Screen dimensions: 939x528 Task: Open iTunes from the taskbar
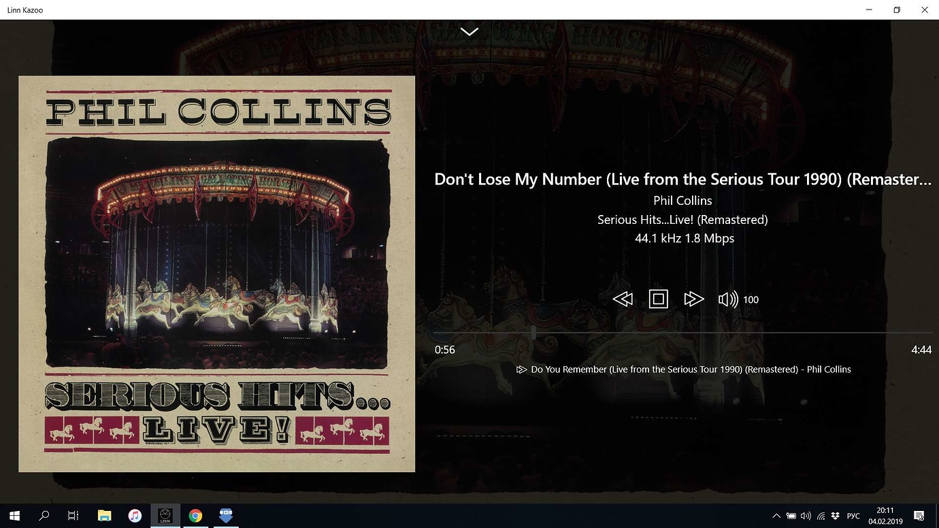coord(135,516)
